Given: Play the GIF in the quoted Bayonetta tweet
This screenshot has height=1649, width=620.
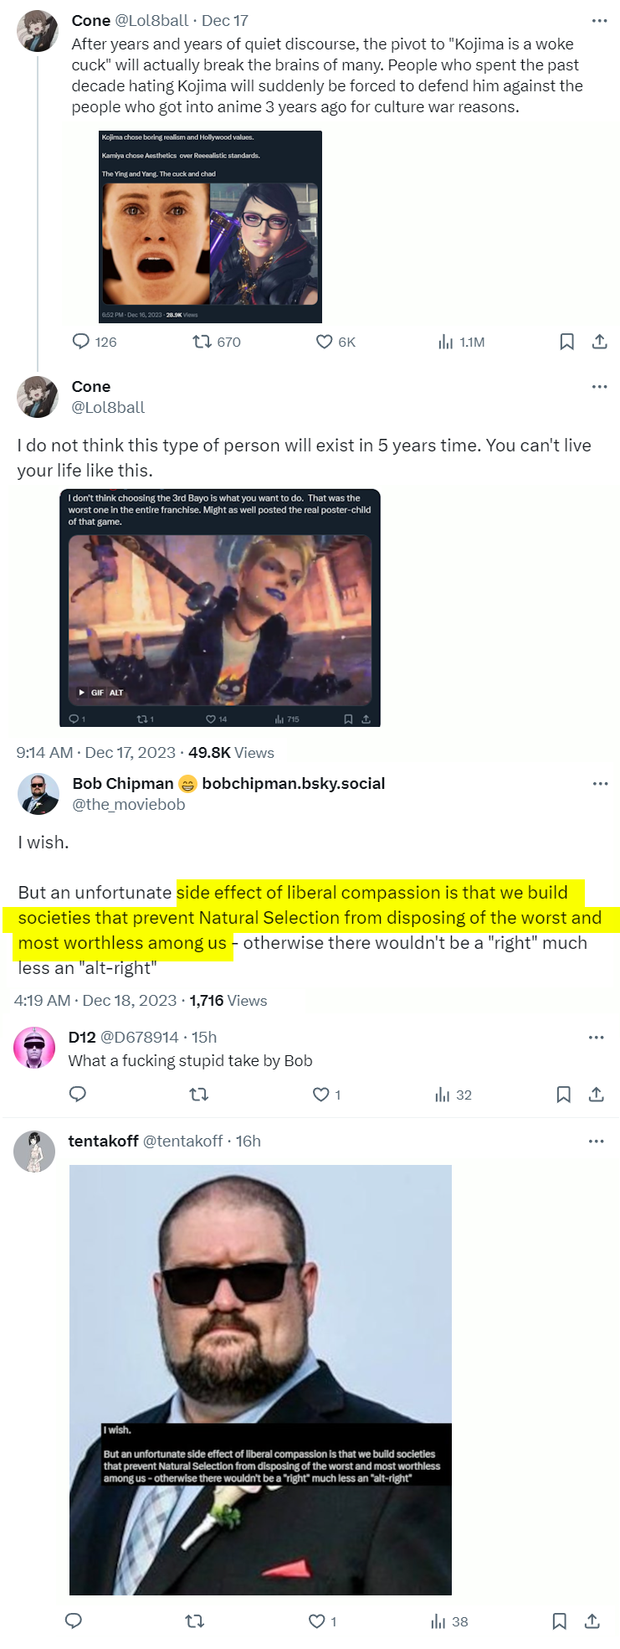Looking at the screenshot, I should pyautogui.click(x=82, y=693).
